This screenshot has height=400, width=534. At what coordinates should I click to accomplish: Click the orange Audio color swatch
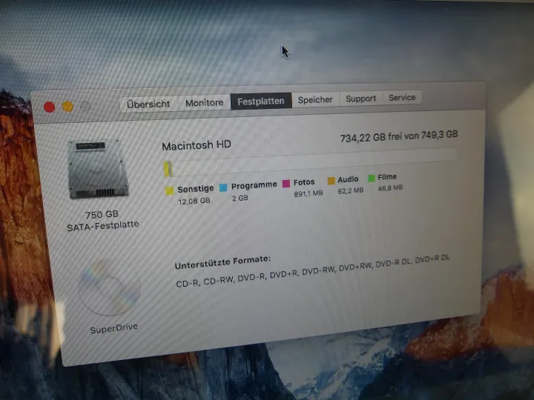(x=331, y=181)
